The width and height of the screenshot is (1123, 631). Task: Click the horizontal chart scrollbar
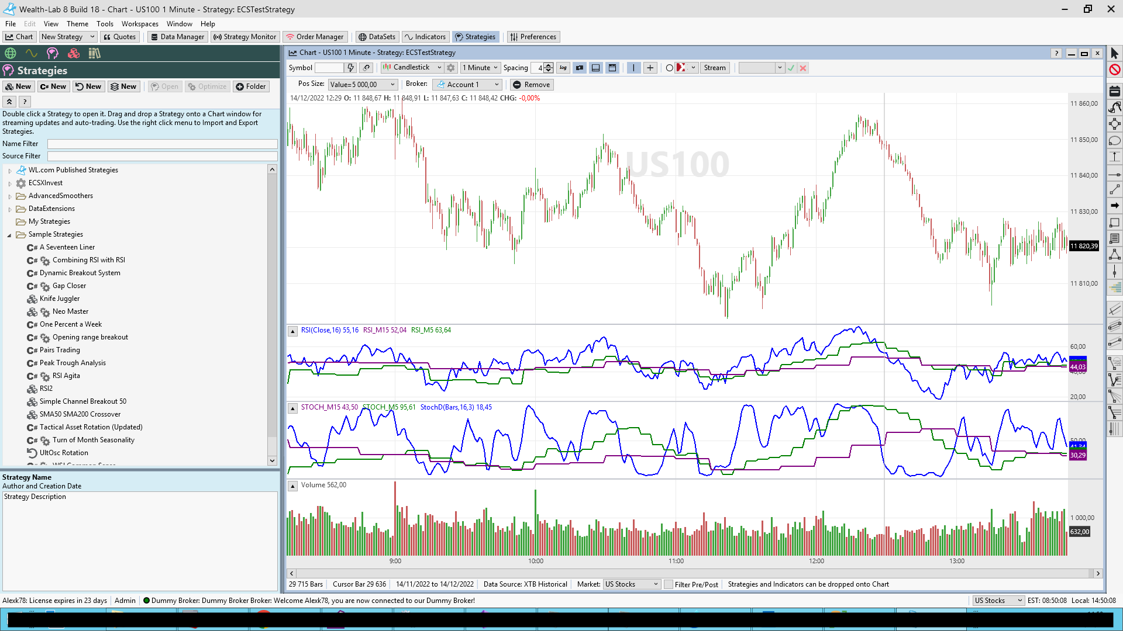point(694,574)
